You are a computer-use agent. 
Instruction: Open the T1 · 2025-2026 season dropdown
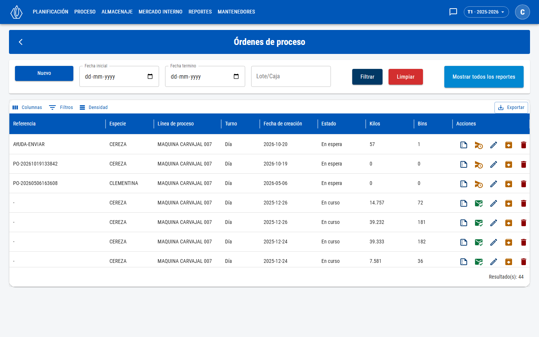point(486,12)
